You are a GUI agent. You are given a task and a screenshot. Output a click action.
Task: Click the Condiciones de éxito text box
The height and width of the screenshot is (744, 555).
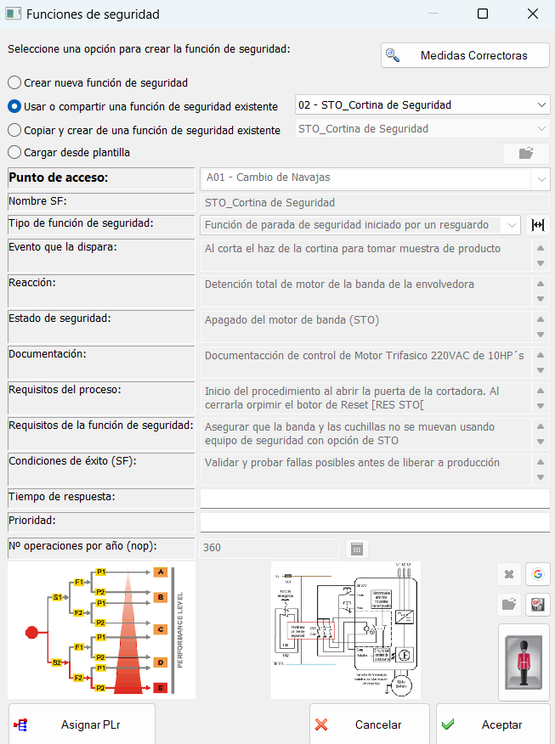[365, 469]
